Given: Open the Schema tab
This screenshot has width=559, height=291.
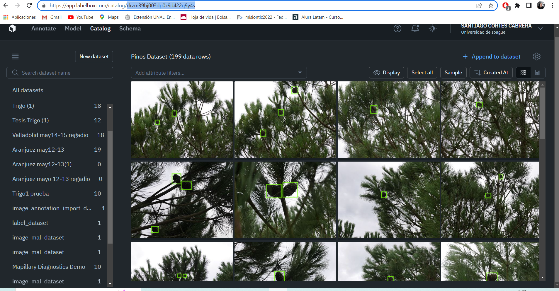Looking at the screenshot, I should coord(130,28).
